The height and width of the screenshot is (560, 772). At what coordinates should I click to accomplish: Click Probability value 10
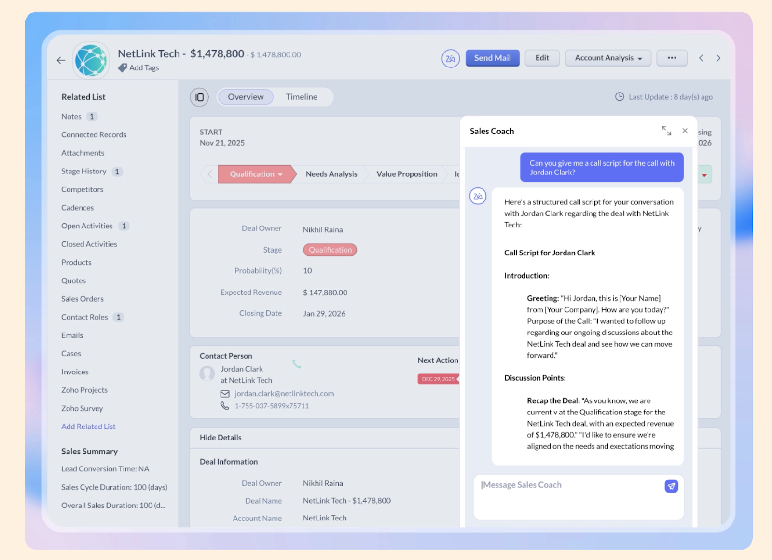307,271
